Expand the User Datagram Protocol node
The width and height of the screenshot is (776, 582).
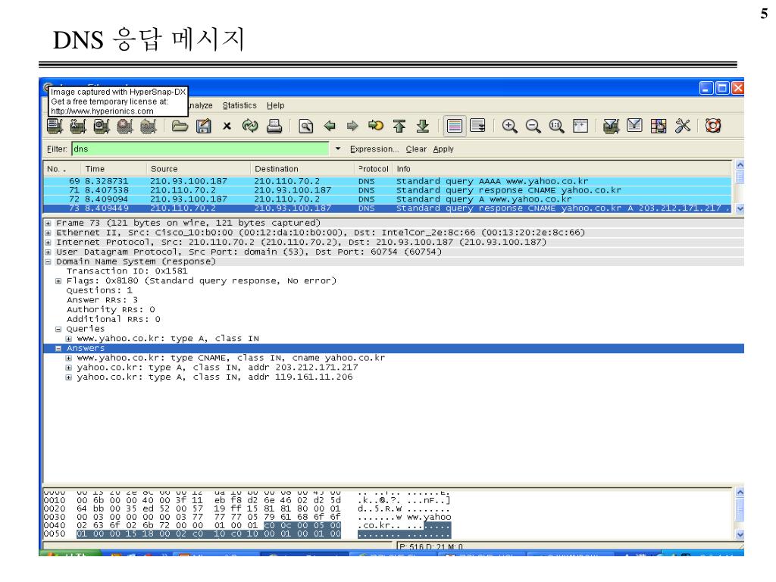click(x=48, y=252)
